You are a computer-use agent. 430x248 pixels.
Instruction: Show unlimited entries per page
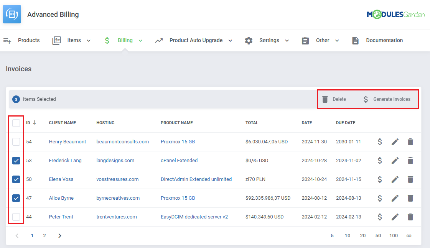click(x=409, y=236)
